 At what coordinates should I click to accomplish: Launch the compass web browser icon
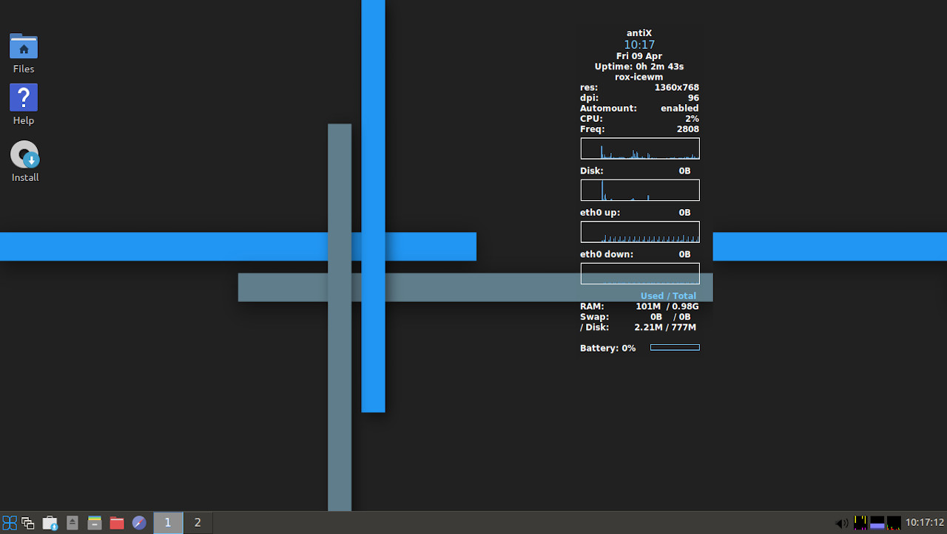pos(139,523)
